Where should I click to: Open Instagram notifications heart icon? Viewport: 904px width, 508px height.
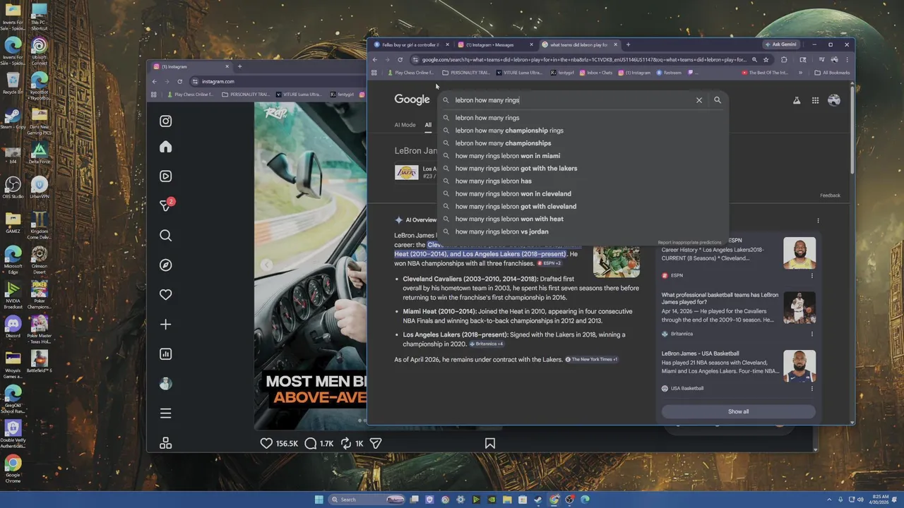165,295
